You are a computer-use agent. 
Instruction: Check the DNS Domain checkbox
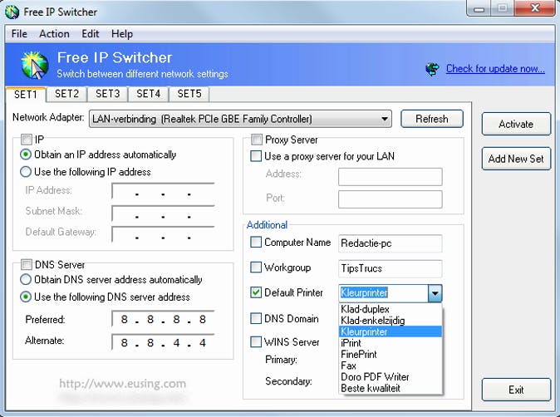pyautogui.click(x=256, y=318)
